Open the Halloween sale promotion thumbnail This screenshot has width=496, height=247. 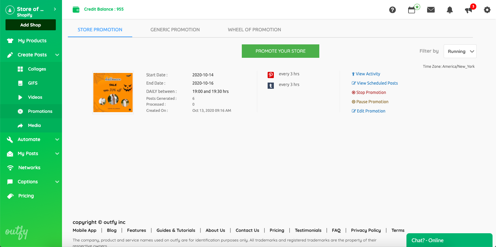point(113,92)
